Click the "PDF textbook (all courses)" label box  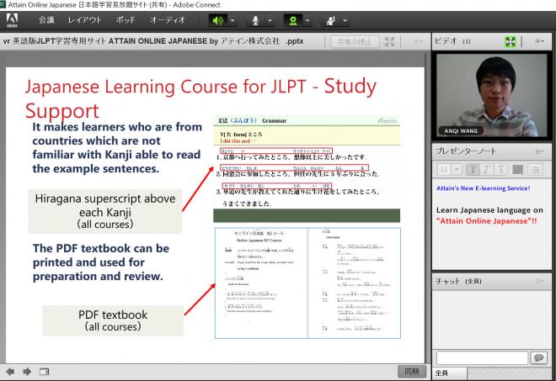113,320
